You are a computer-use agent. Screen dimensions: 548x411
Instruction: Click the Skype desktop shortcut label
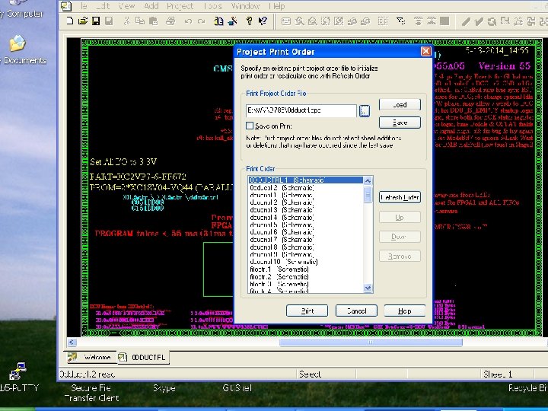coord(164,388)
